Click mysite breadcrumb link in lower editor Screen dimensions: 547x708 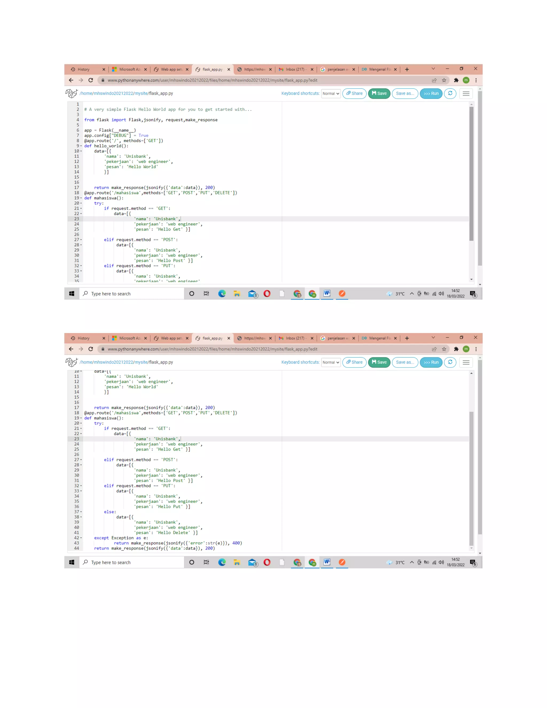click(141, 362)
